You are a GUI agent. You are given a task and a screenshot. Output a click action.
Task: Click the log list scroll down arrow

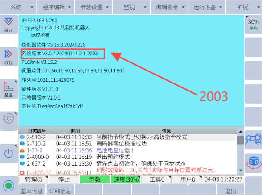[241, 170]
